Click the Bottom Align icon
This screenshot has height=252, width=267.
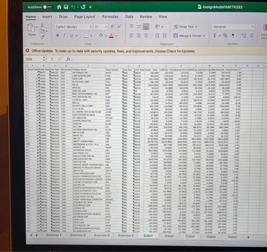coord(146,27)
